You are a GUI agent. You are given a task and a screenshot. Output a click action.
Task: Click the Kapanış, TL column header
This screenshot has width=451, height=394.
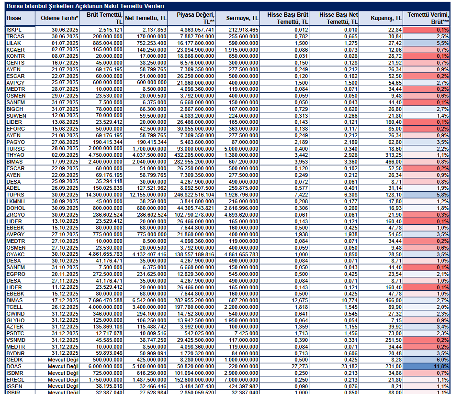pyautogui.click(x=381, y=18)
